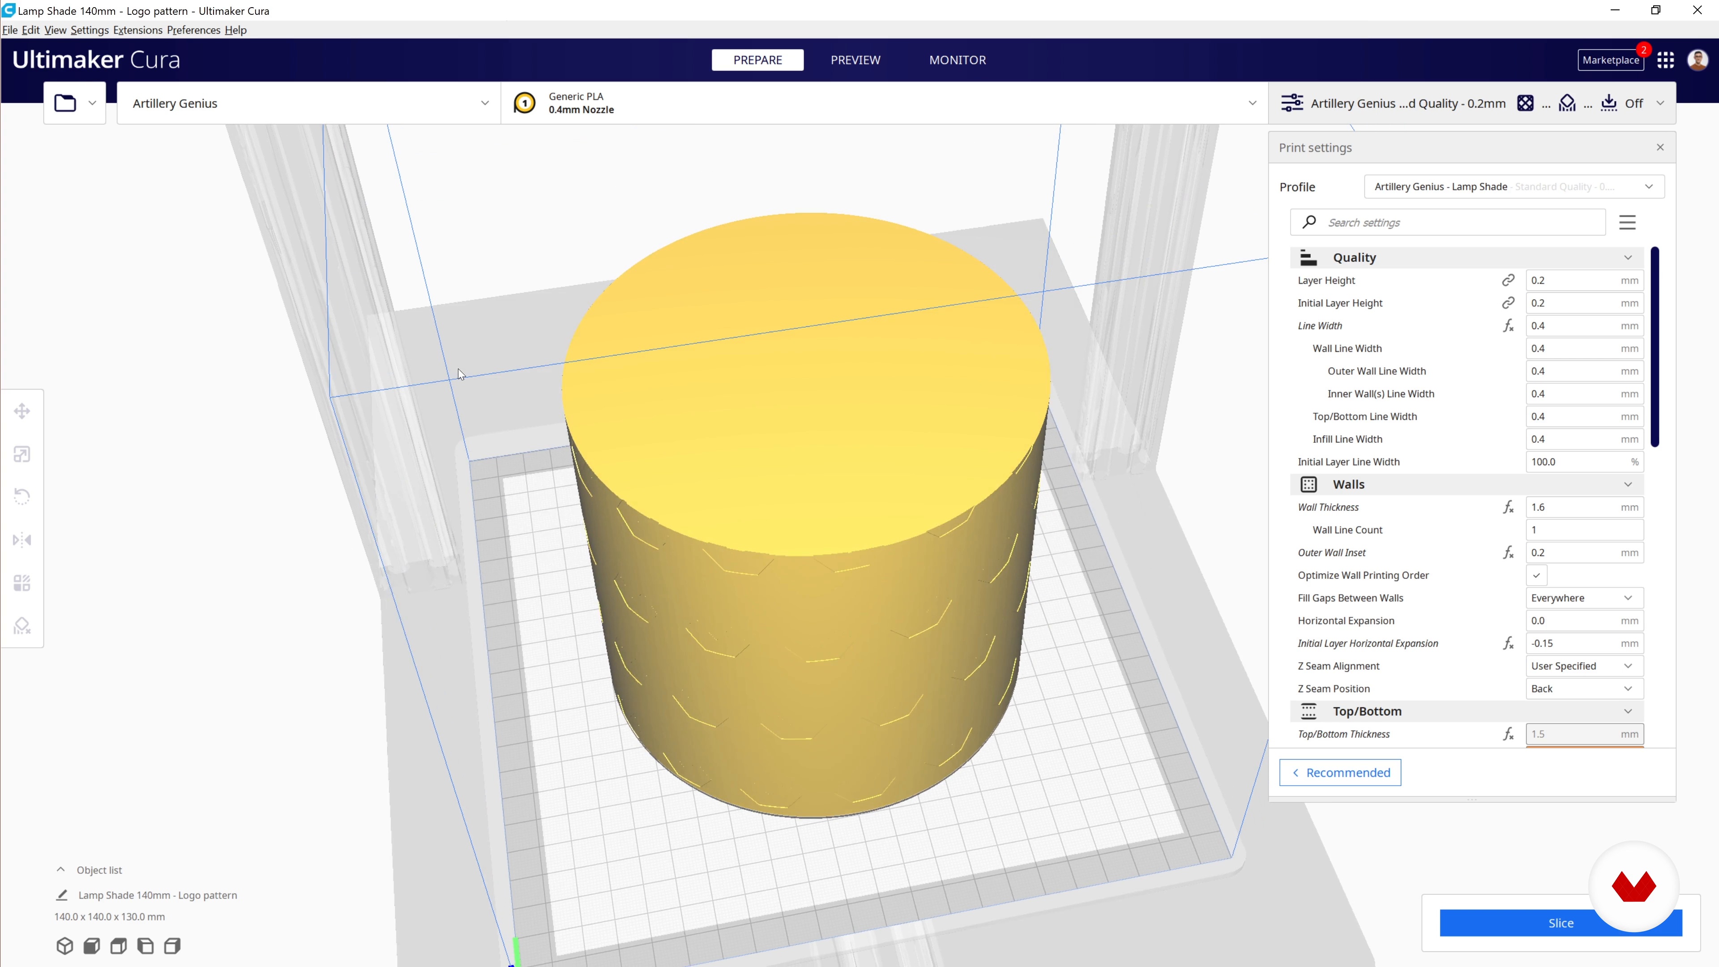This screenshot has width=1719, height=967.
Task: Click the extruder 1 material icon
Action: [x=525, y=103]
